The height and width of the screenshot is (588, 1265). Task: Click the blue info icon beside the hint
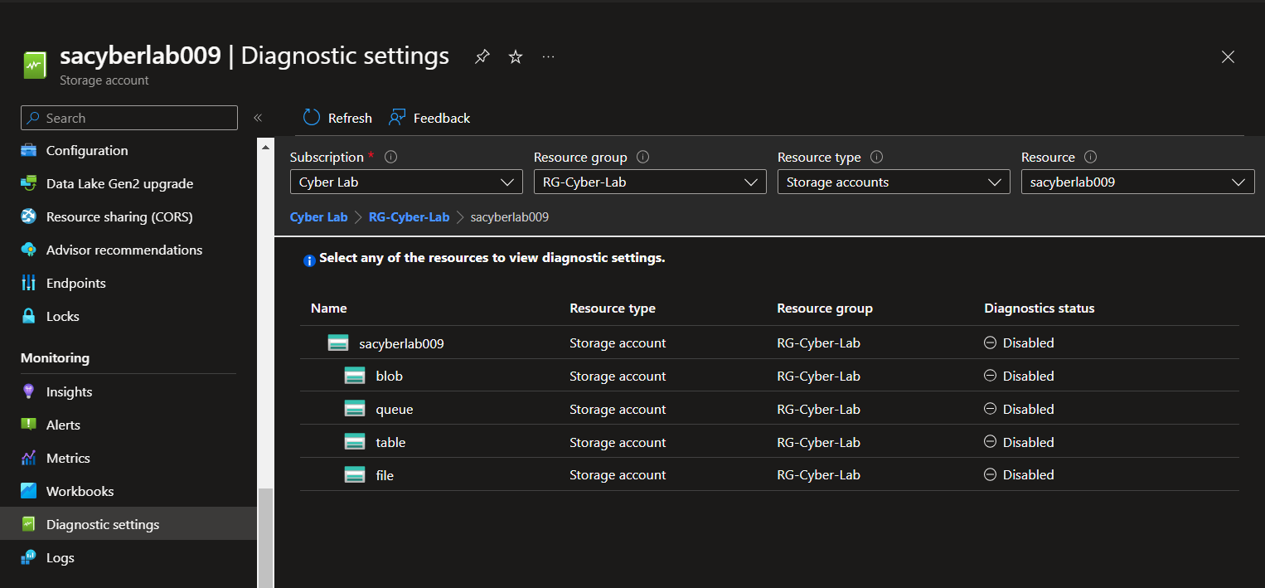click(x=309, y=260)
